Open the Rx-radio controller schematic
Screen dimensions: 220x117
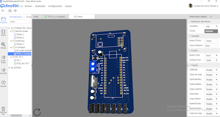coord(24,51)
